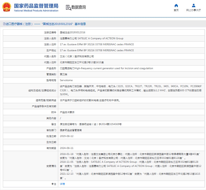Click the bullet icon next to 注
Image resolution: width=206 pixels, height=190 pixels.
[x=52, y=184]
